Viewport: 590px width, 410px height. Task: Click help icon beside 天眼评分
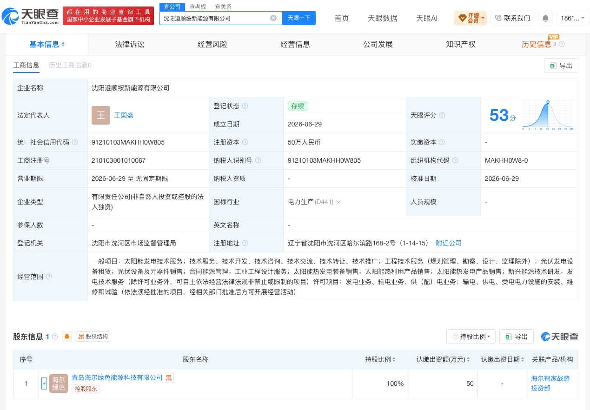point(442,115)
